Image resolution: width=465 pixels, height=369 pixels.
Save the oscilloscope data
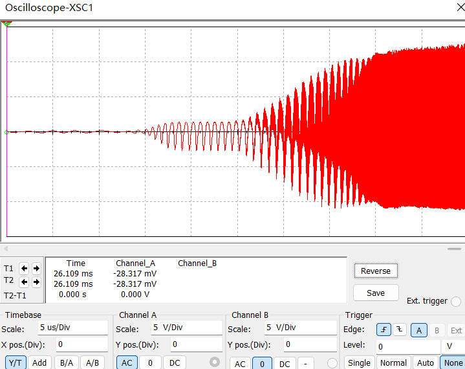pyautogui.click(x=376, y=293)
